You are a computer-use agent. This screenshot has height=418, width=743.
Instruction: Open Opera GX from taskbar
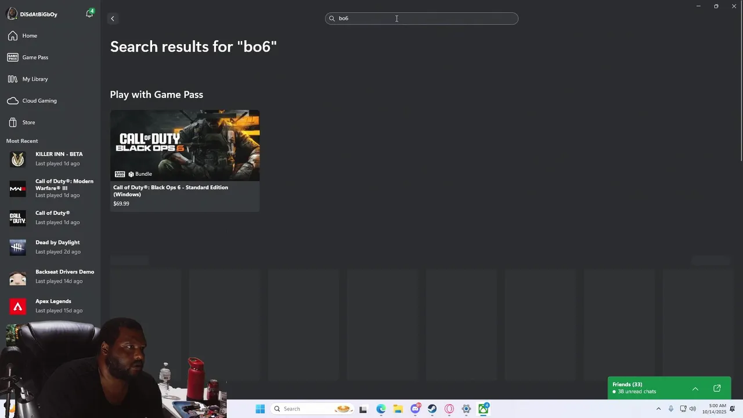[449, 409]
